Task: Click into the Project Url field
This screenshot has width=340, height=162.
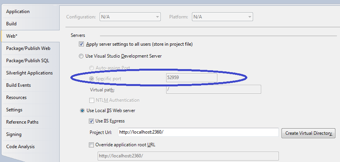Action: coord(198,132)
